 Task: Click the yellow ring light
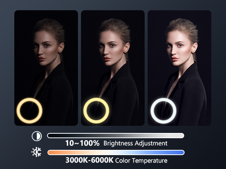click(x=96, y=110)
